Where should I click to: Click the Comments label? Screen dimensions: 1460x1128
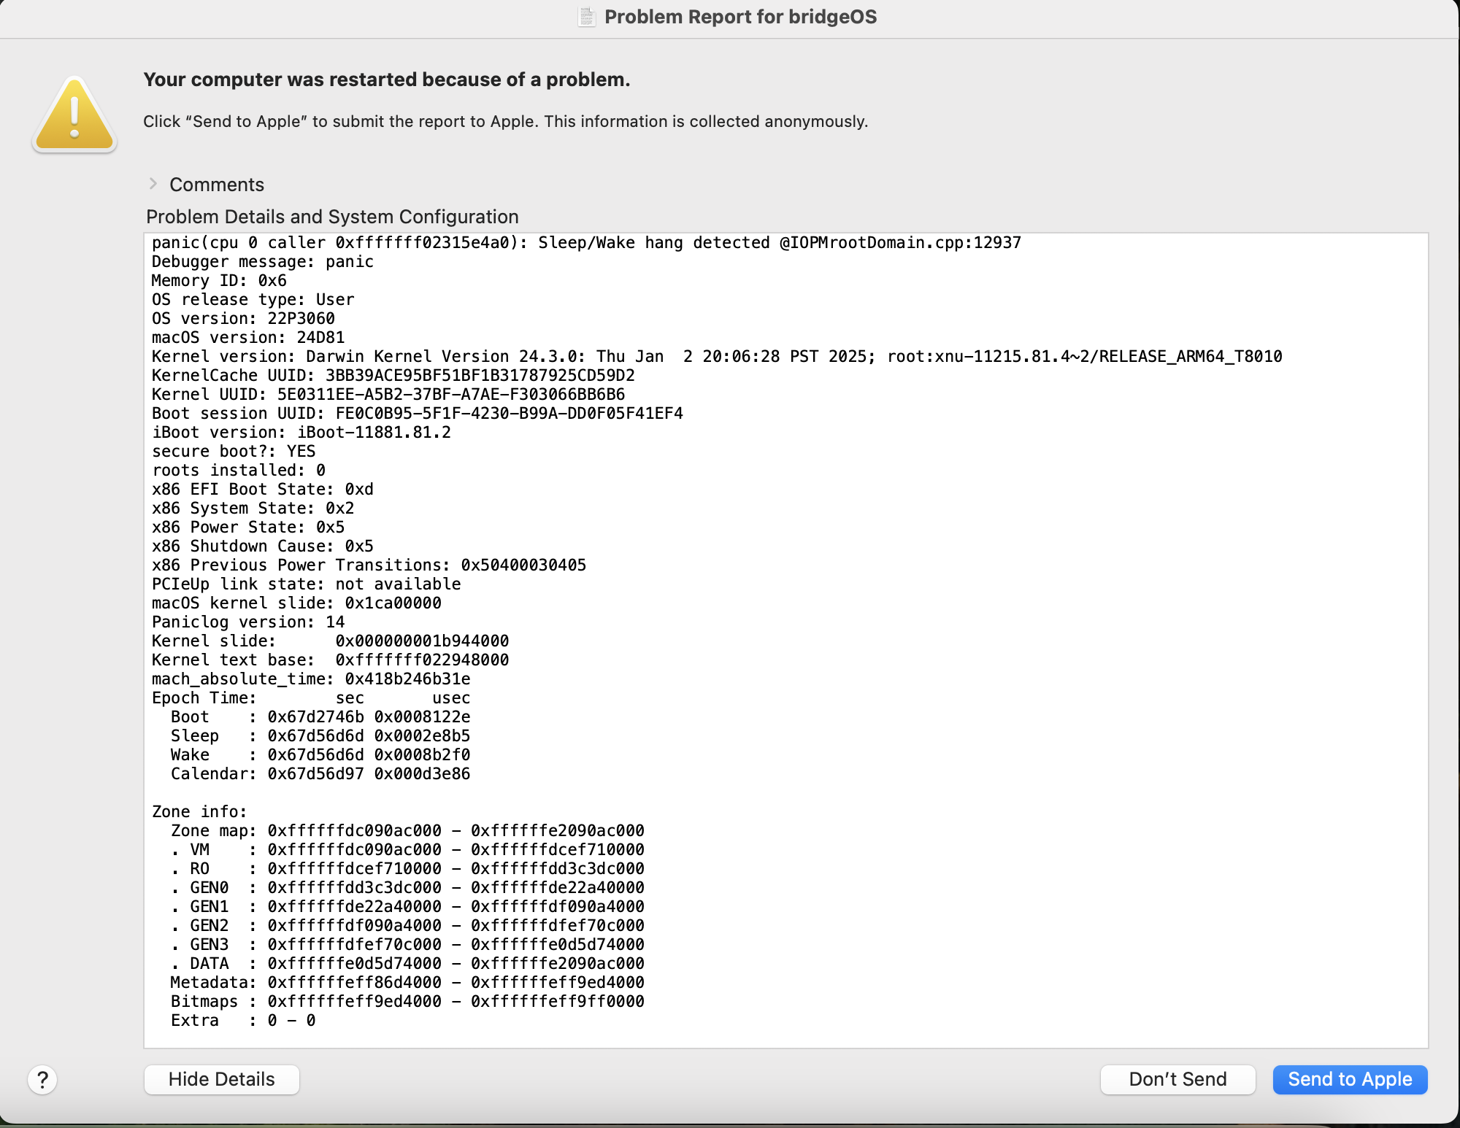pyautogui.click(x=217, y=185)
